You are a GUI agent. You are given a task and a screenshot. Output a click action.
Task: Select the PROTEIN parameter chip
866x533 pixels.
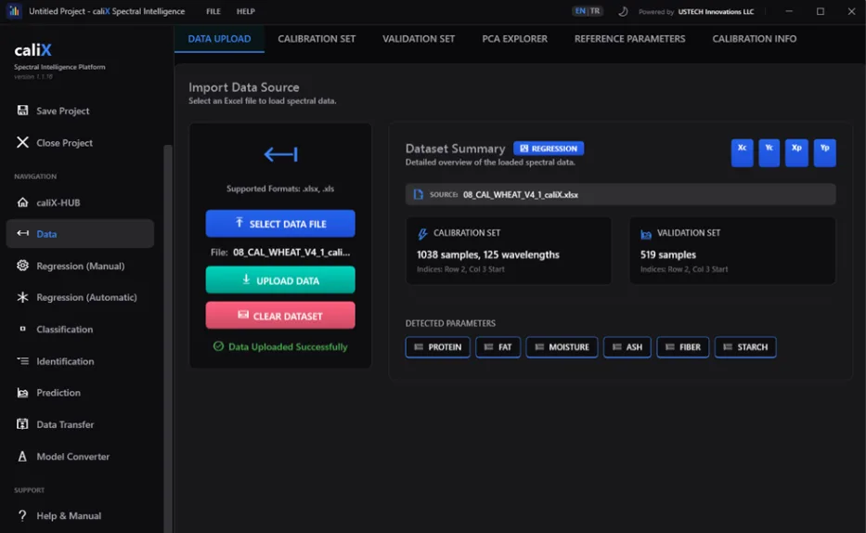438,347
